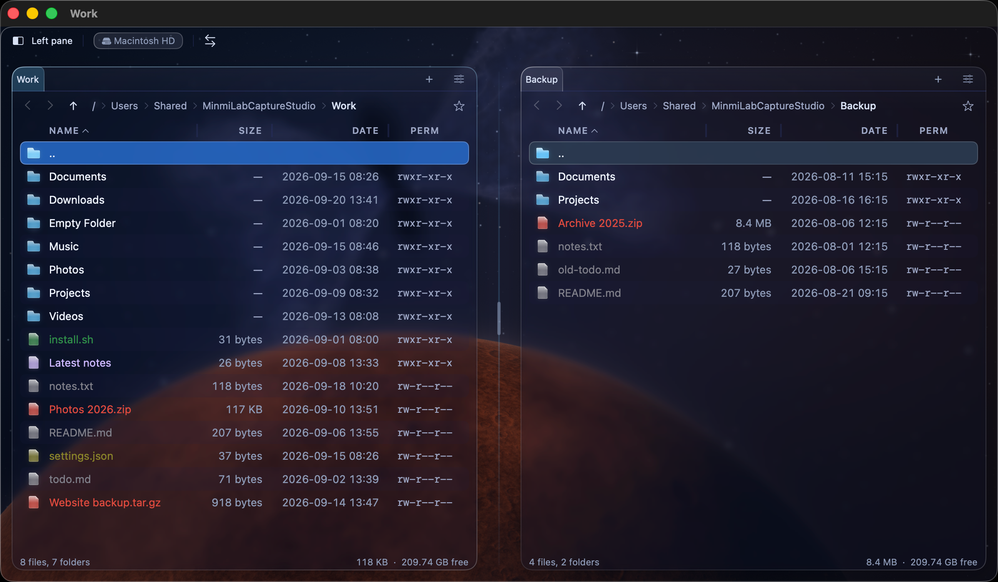This screenshot has width=998, height=582.
Task: Select settings.json file
Action: (245, 456)
